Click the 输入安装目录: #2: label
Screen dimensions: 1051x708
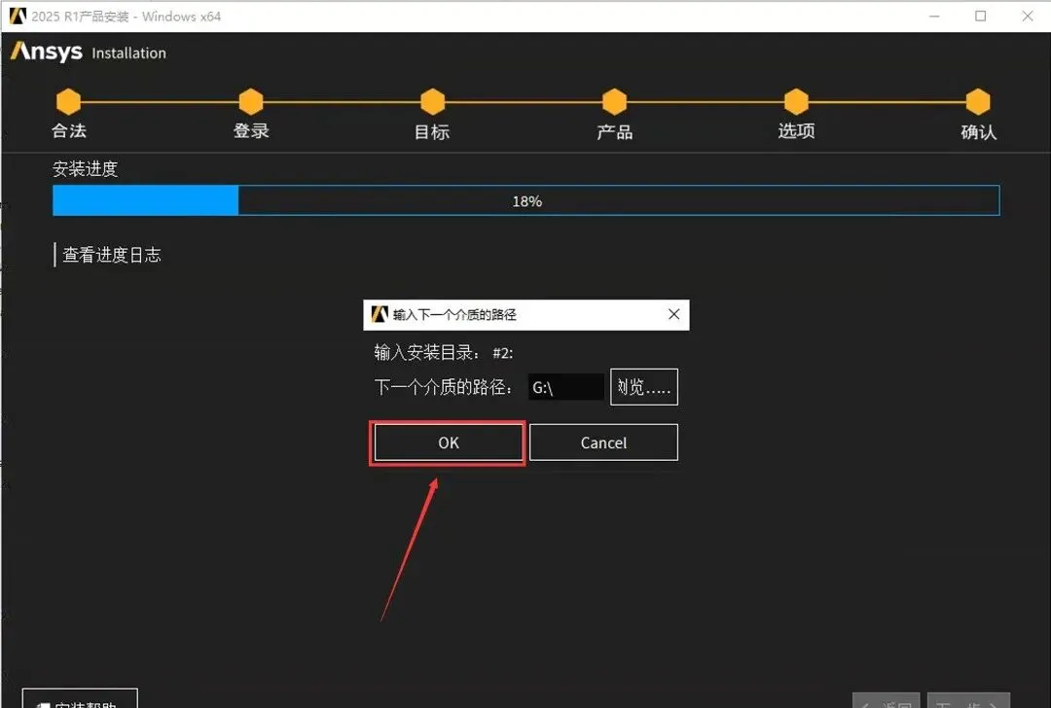coord(444,352)
